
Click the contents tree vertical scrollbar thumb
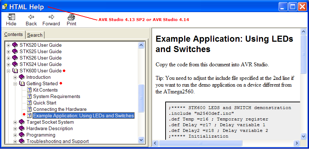tap(141, 98)
